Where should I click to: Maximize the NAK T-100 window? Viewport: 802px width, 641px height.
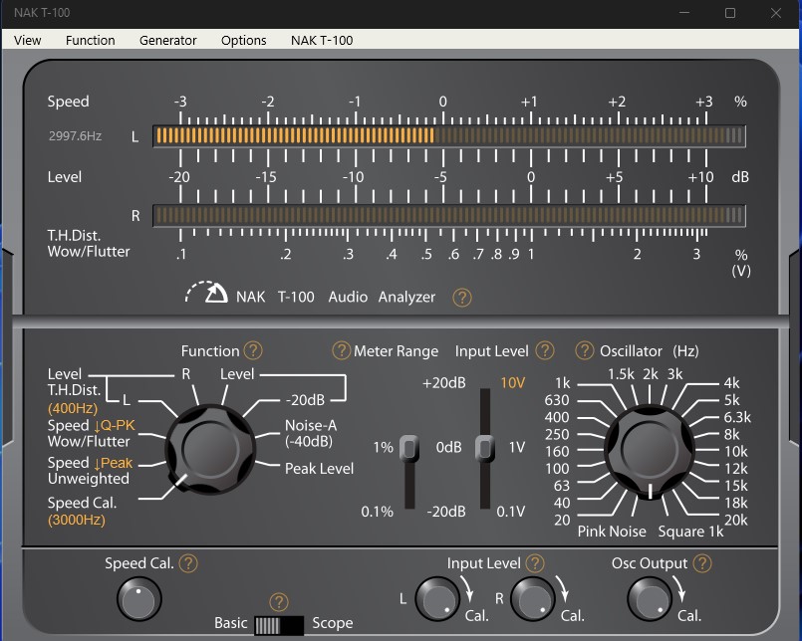click(730, 13)
